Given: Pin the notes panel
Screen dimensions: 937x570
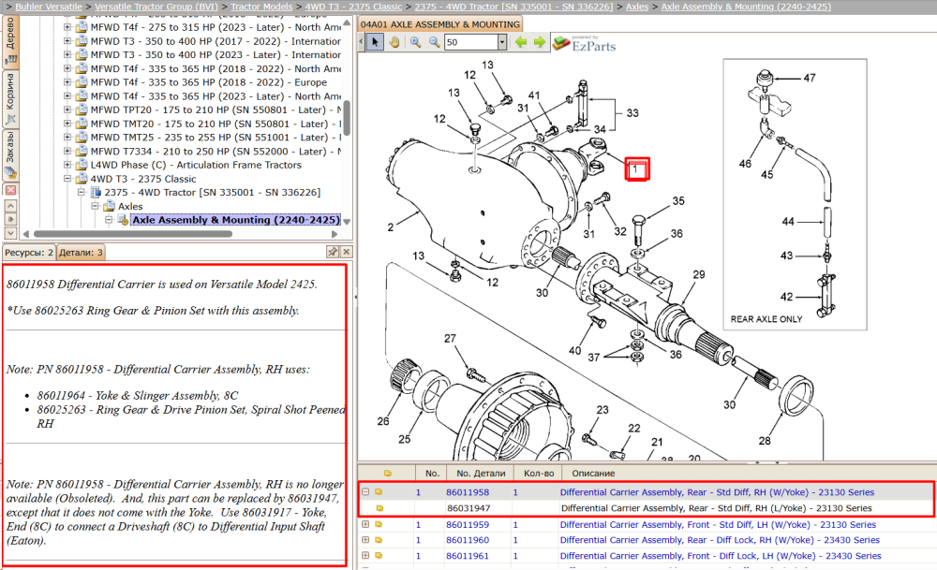Looking at the screenshot, I should pyautogui.click(x=333, y=252).
